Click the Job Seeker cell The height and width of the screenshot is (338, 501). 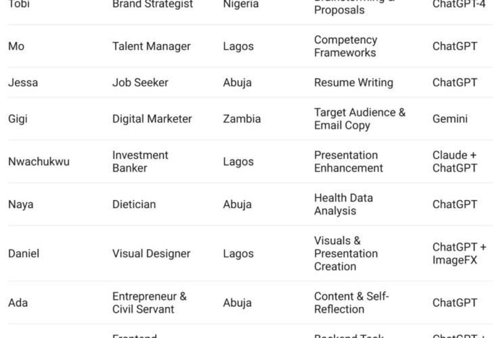[x=140, y=82]
